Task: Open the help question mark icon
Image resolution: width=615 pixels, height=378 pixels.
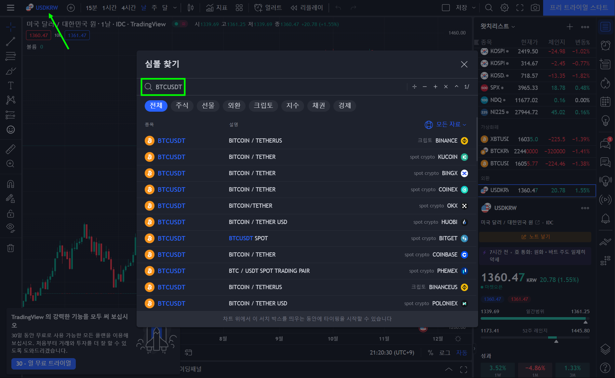Action: click(x=605, y=368)
